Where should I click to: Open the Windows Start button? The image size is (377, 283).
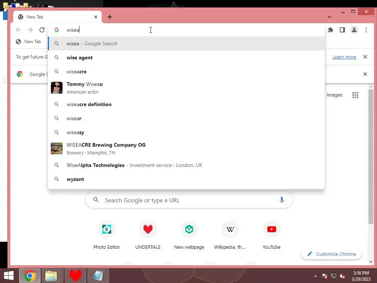coord(9,276)
